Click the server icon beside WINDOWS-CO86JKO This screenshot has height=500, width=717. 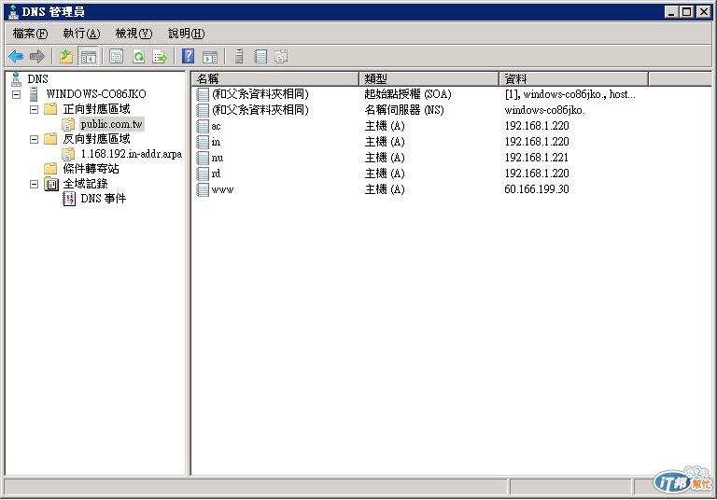(x=34, y=94)
